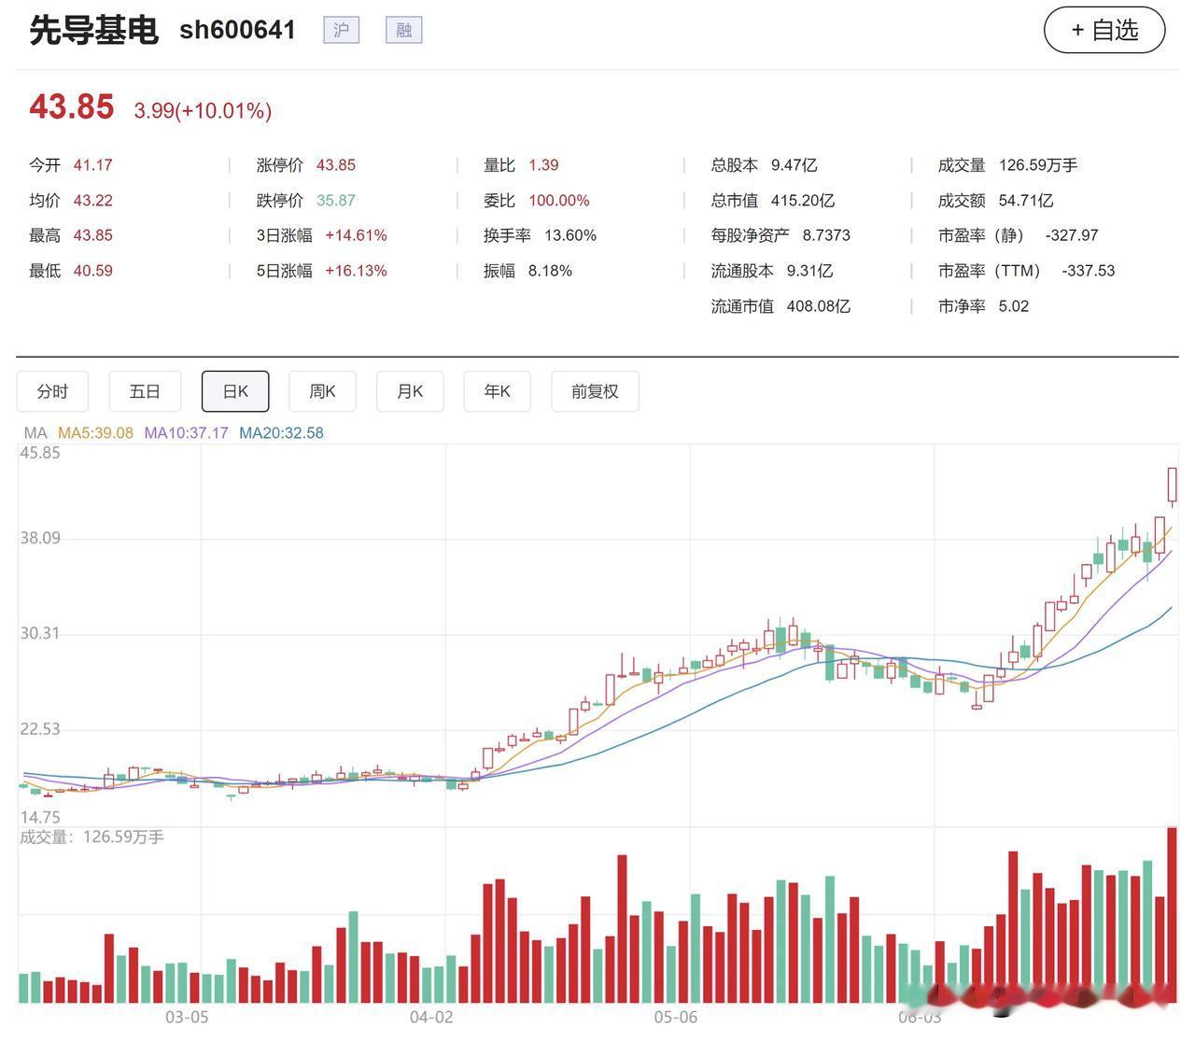Click the stock code sh600641

pos(237,30)
